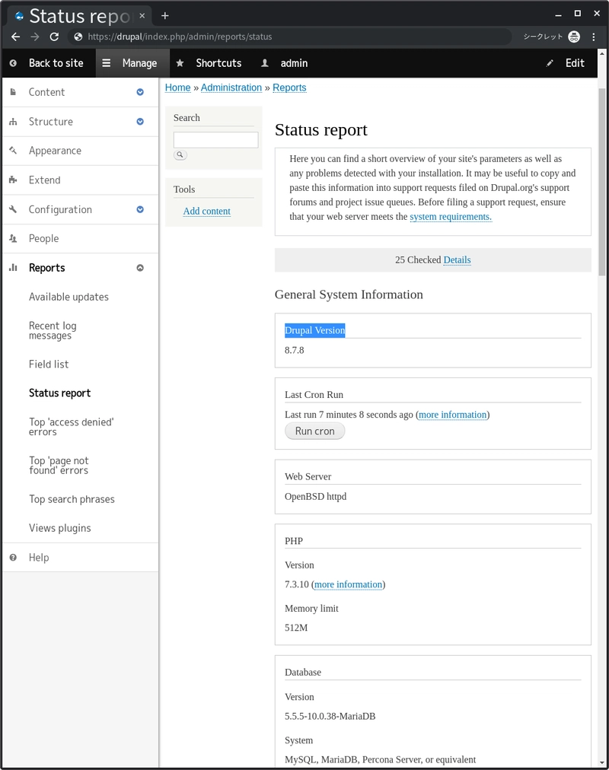Screen dimensions: 609x770
Task: Click the Extend puzzle icon
Action: [13, 180]
